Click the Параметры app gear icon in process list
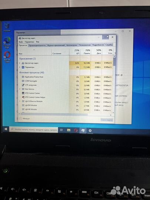This screenshot has width=150, height=200. click(23, 67)
